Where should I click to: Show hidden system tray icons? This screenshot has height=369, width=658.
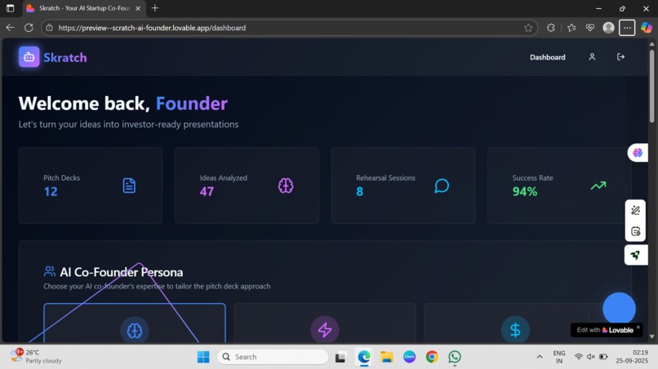pyautogui.click(x=540, y=357)
